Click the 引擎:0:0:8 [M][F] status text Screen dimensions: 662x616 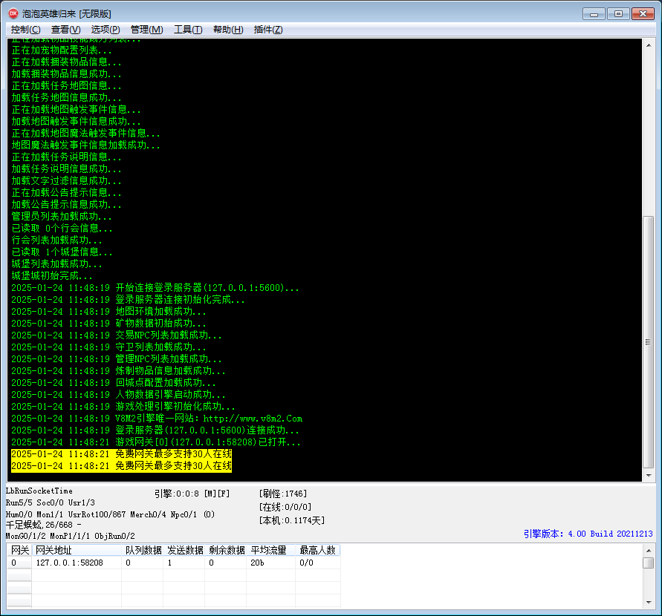tap(192, 494)
